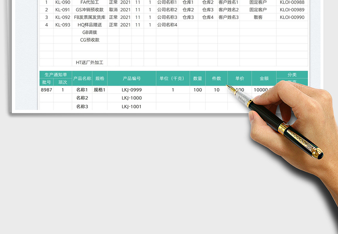Screen dimensions: 338x234
Task: Click the 件数 header cell
Action: [x=217, y=78]
